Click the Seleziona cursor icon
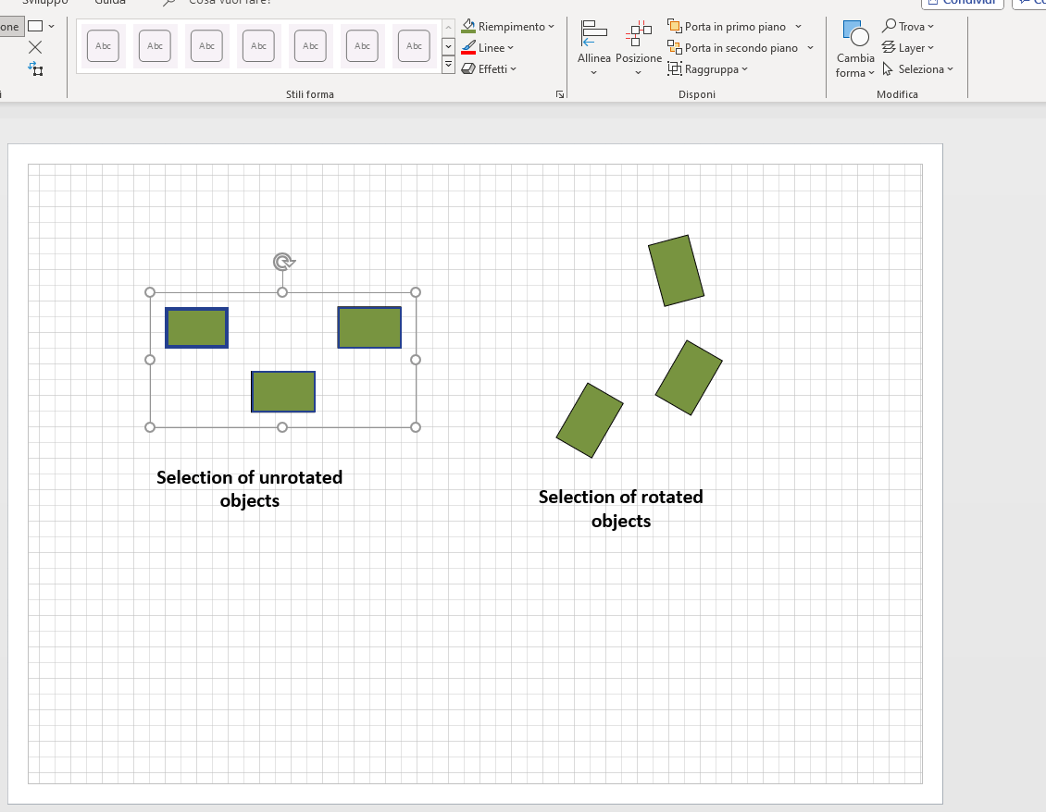 [x=888, y=68]
